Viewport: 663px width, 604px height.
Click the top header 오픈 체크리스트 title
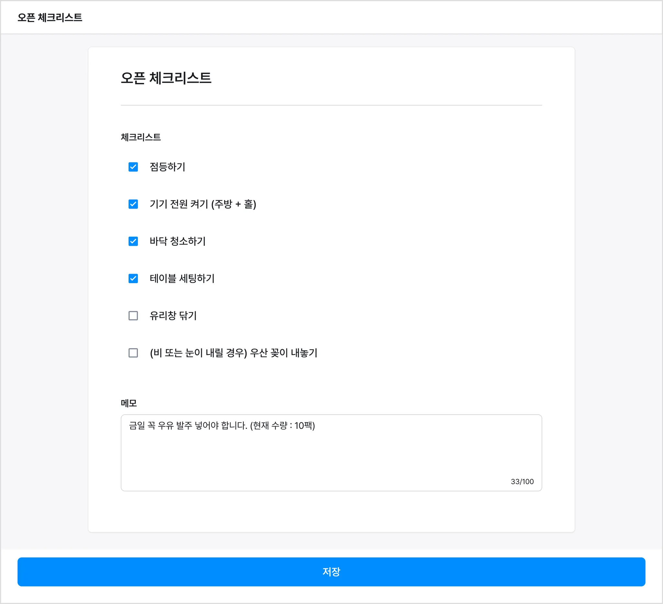pyautogui.click(x=50, y=17)
